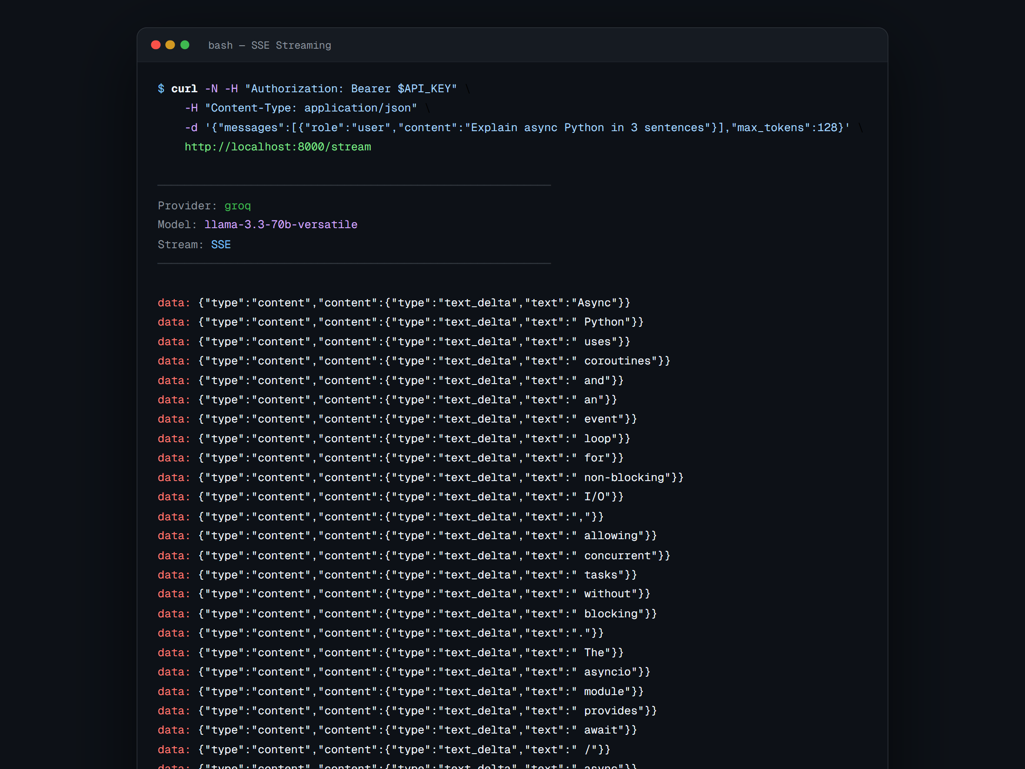
Task: Click the data line with comma text ","
Action: click(381, 517)
